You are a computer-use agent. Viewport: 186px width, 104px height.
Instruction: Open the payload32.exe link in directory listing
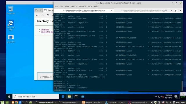[x=47, y=32]
